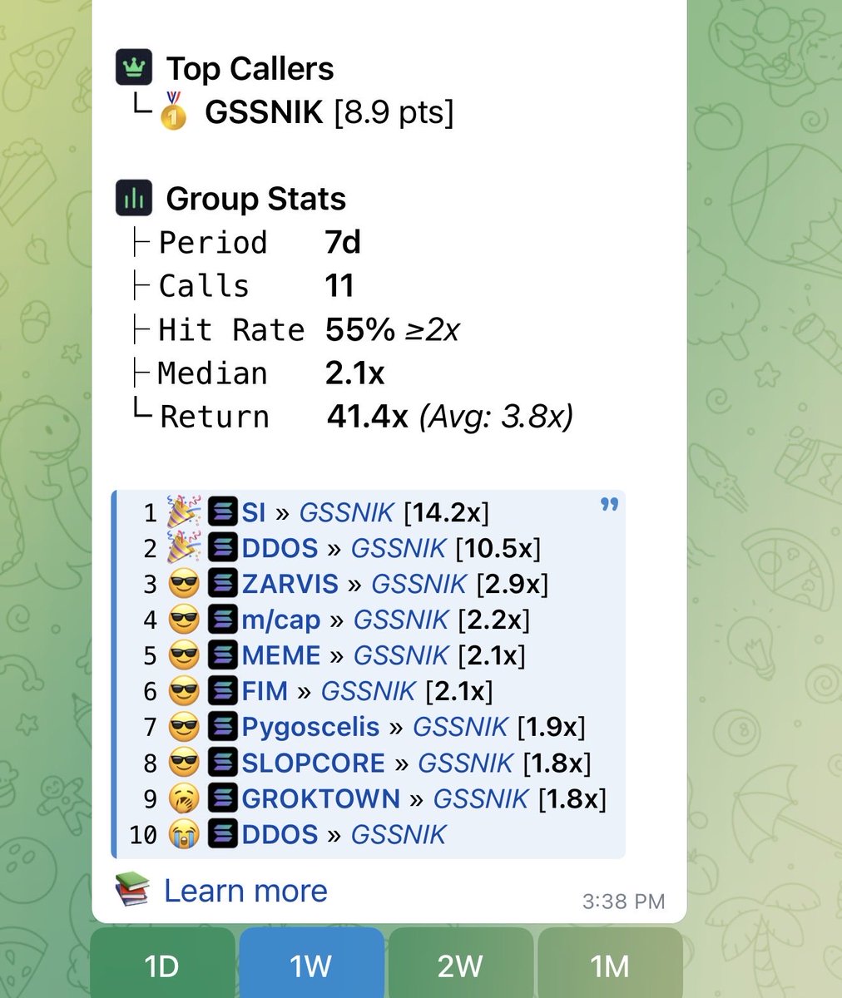Click the 14.2x multiplier in row 1
842x998 pixels.
pyautogui.click(x=446, y=511)
